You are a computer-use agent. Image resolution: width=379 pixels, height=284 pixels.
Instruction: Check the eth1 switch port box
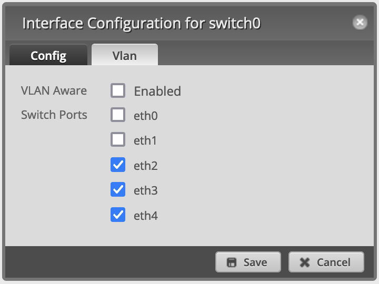tap(118, 139)
